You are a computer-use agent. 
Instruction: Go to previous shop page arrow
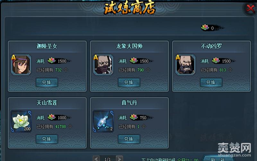[96, 158]
